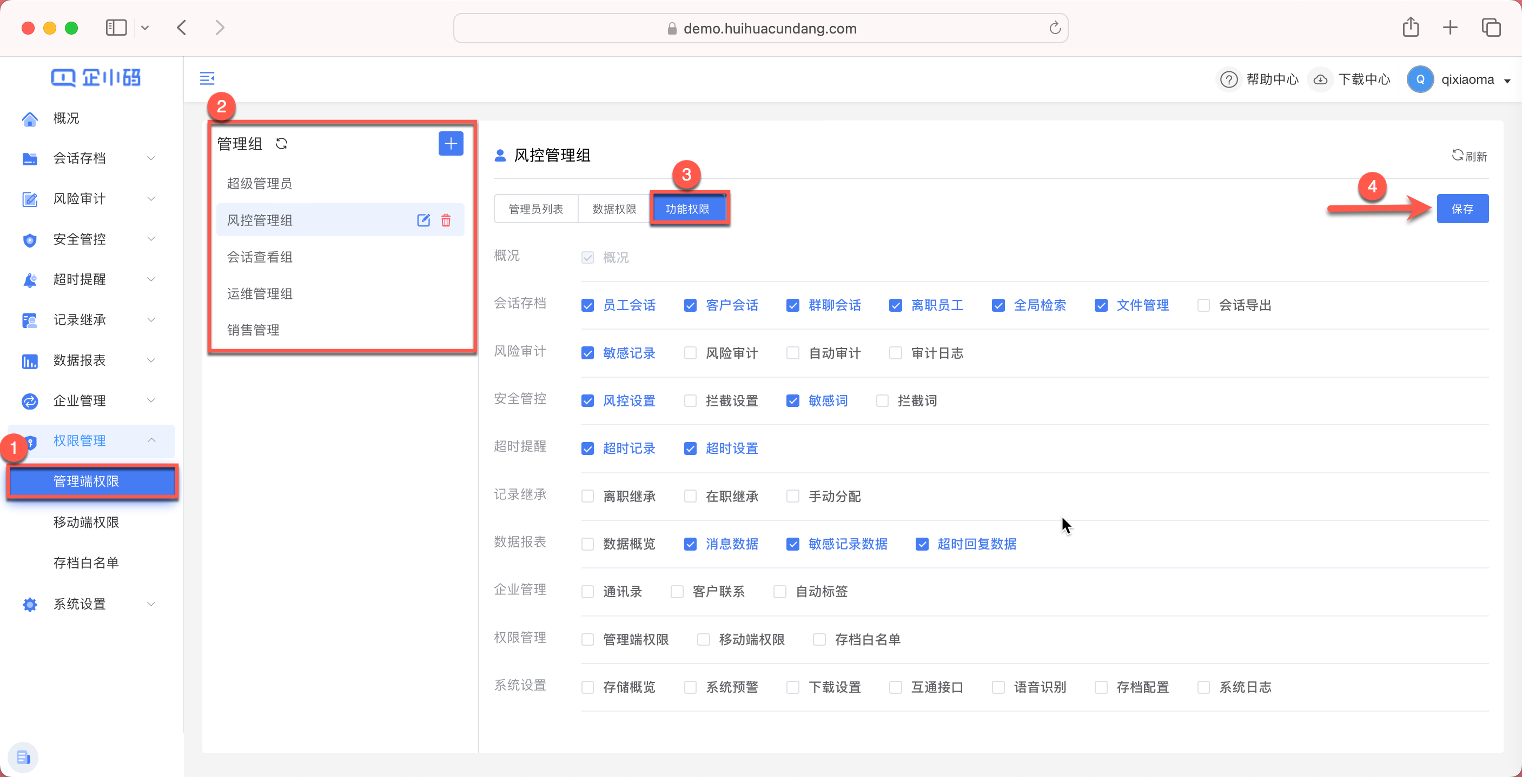The width and height of the screenshot is (1522, 777).
Task: Click Safari share icon
Action: pyautogui.click(x=1411, y=27)
